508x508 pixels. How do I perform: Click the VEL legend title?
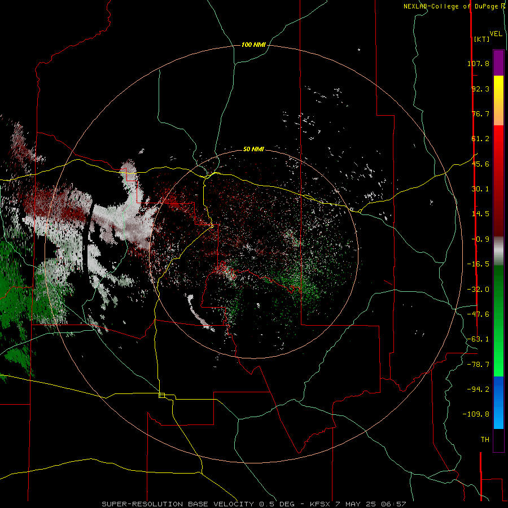(x=496, y=34)
